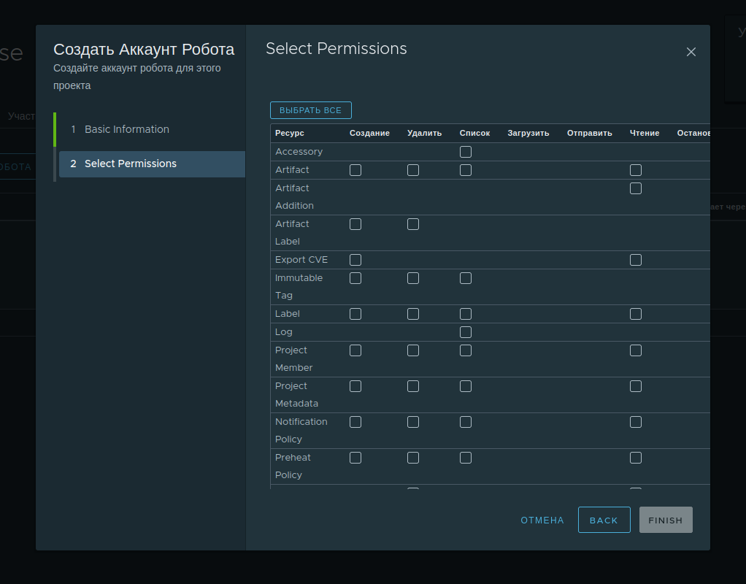
Task: Check Чтение permission for Export CVE
Action: (x=636, y=259)
